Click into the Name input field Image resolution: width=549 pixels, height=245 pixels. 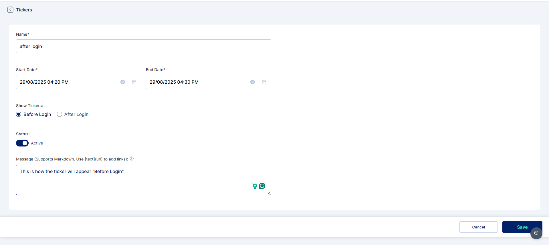pyautogui.click(x=143, y=46)
